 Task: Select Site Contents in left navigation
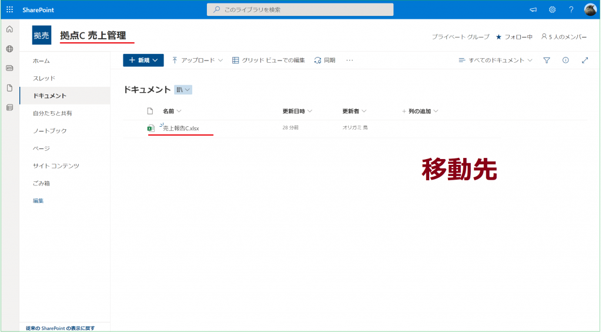pos(56,166)
